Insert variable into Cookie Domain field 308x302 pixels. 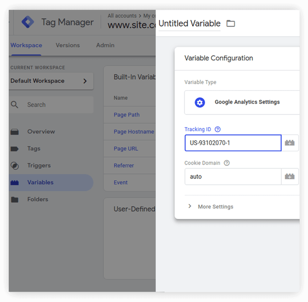[290, 176]
